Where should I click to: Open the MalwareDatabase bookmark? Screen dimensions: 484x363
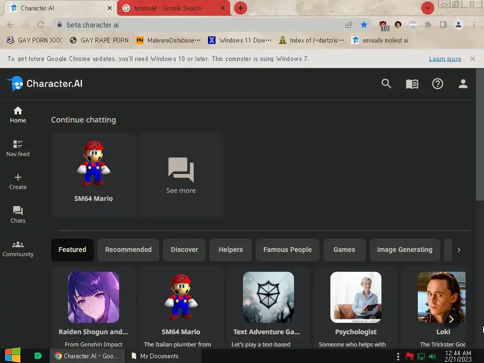pos(168,41)
